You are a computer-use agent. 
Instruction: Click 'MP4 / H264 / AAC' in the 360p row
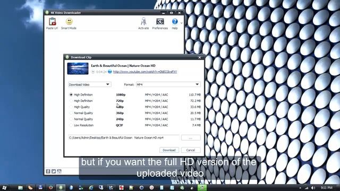click(156, 113)
